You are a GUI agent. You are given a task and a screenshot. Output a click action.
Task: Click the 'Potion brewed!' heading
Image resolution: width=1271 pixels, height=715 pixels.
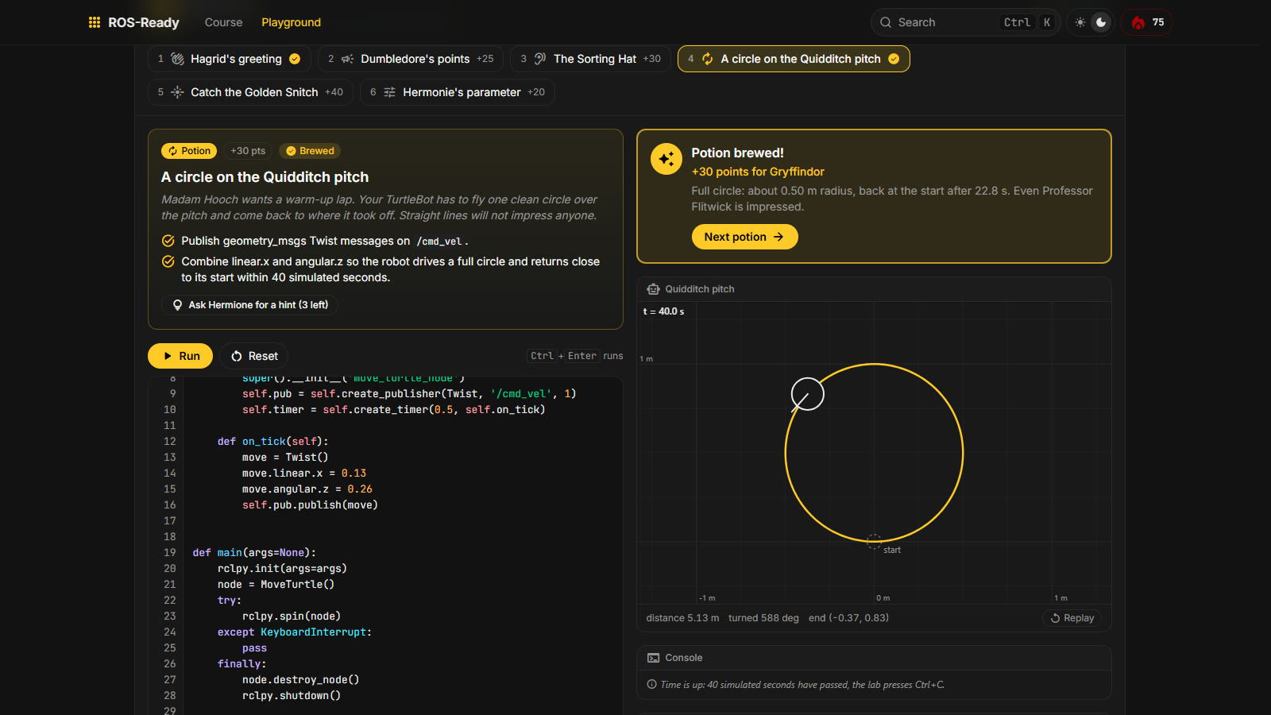point(737,153)
